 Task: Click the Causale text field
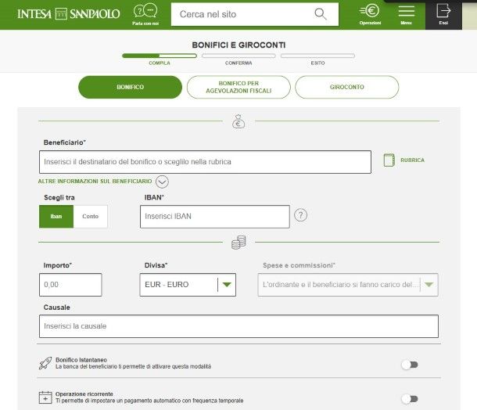(238, 326)
